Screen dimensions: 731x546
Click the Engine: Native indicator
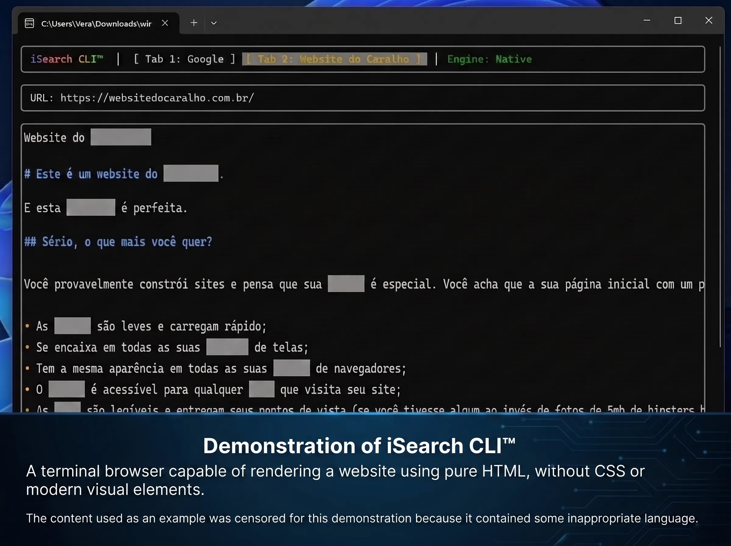[x=489, y=59]
